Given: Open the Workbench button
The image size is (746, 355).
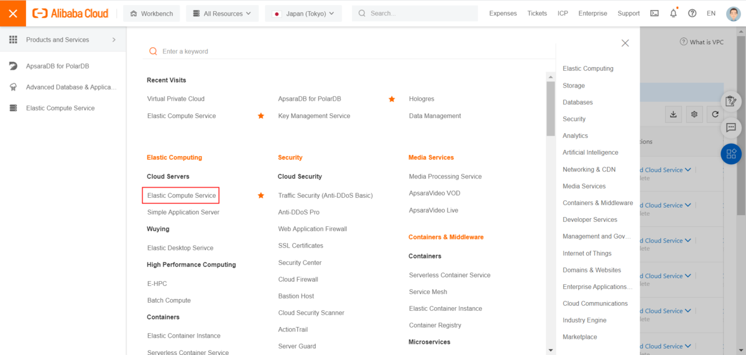Looking at the screenshot, I should (152, 13).
